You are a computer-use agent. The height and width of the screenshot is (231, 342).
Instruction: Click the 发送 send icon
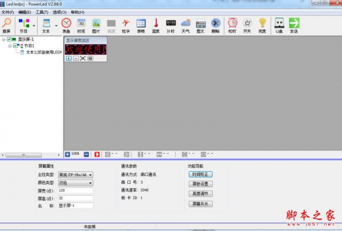294,24
